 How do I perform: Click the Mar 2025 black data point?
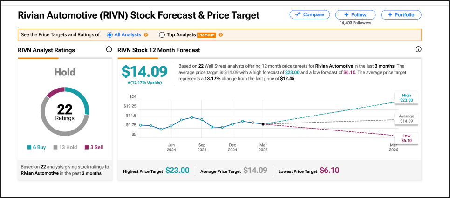(x=263, y=124)
